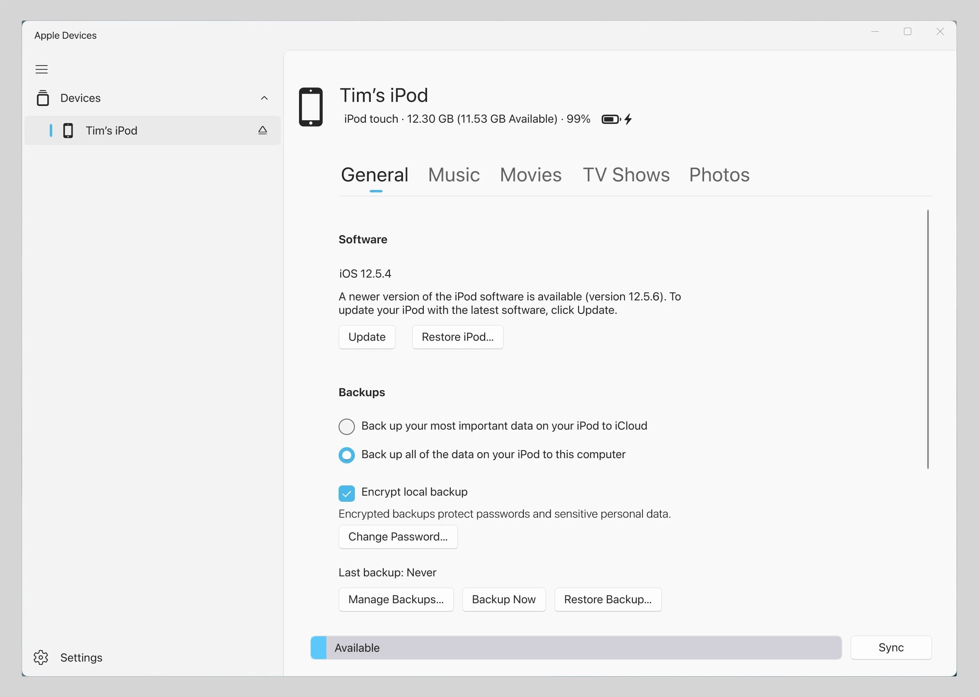The height and width of the screenshot is (697, 979).
Task: Click the Devices stack icon in sidebar
Action: click(42, 98)
